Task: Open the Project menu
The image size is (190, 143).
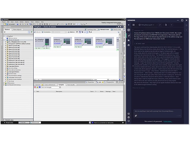Action: point(4,22)
